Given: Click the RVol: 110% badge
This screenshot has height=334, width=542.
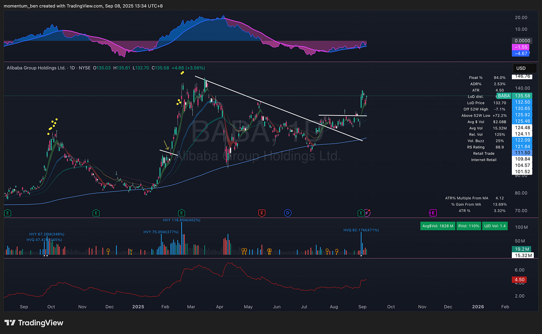Looking at the screenshot, I should click(x=469, y=226).
